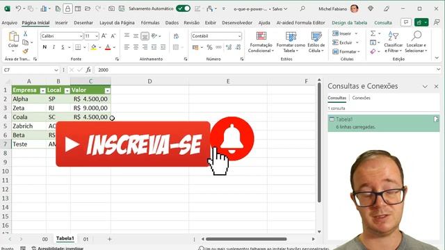The width and height of the screenshot is (445, 250).
Task: Click the vertical scrollbar of the sheet
Action: click(x=319, y=142)
